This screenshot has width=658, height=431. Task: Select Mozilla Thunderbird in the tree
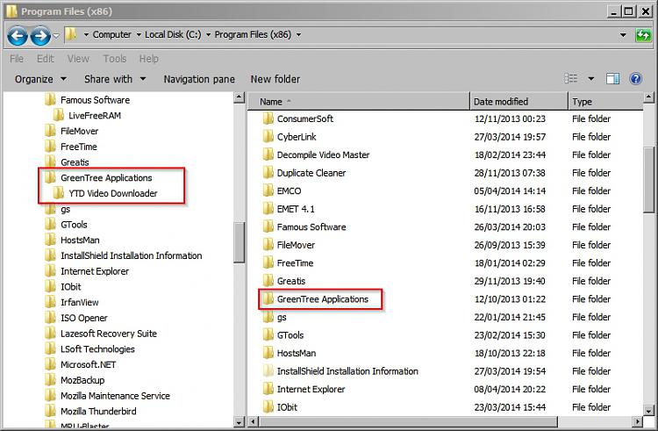tap(98, 412)
